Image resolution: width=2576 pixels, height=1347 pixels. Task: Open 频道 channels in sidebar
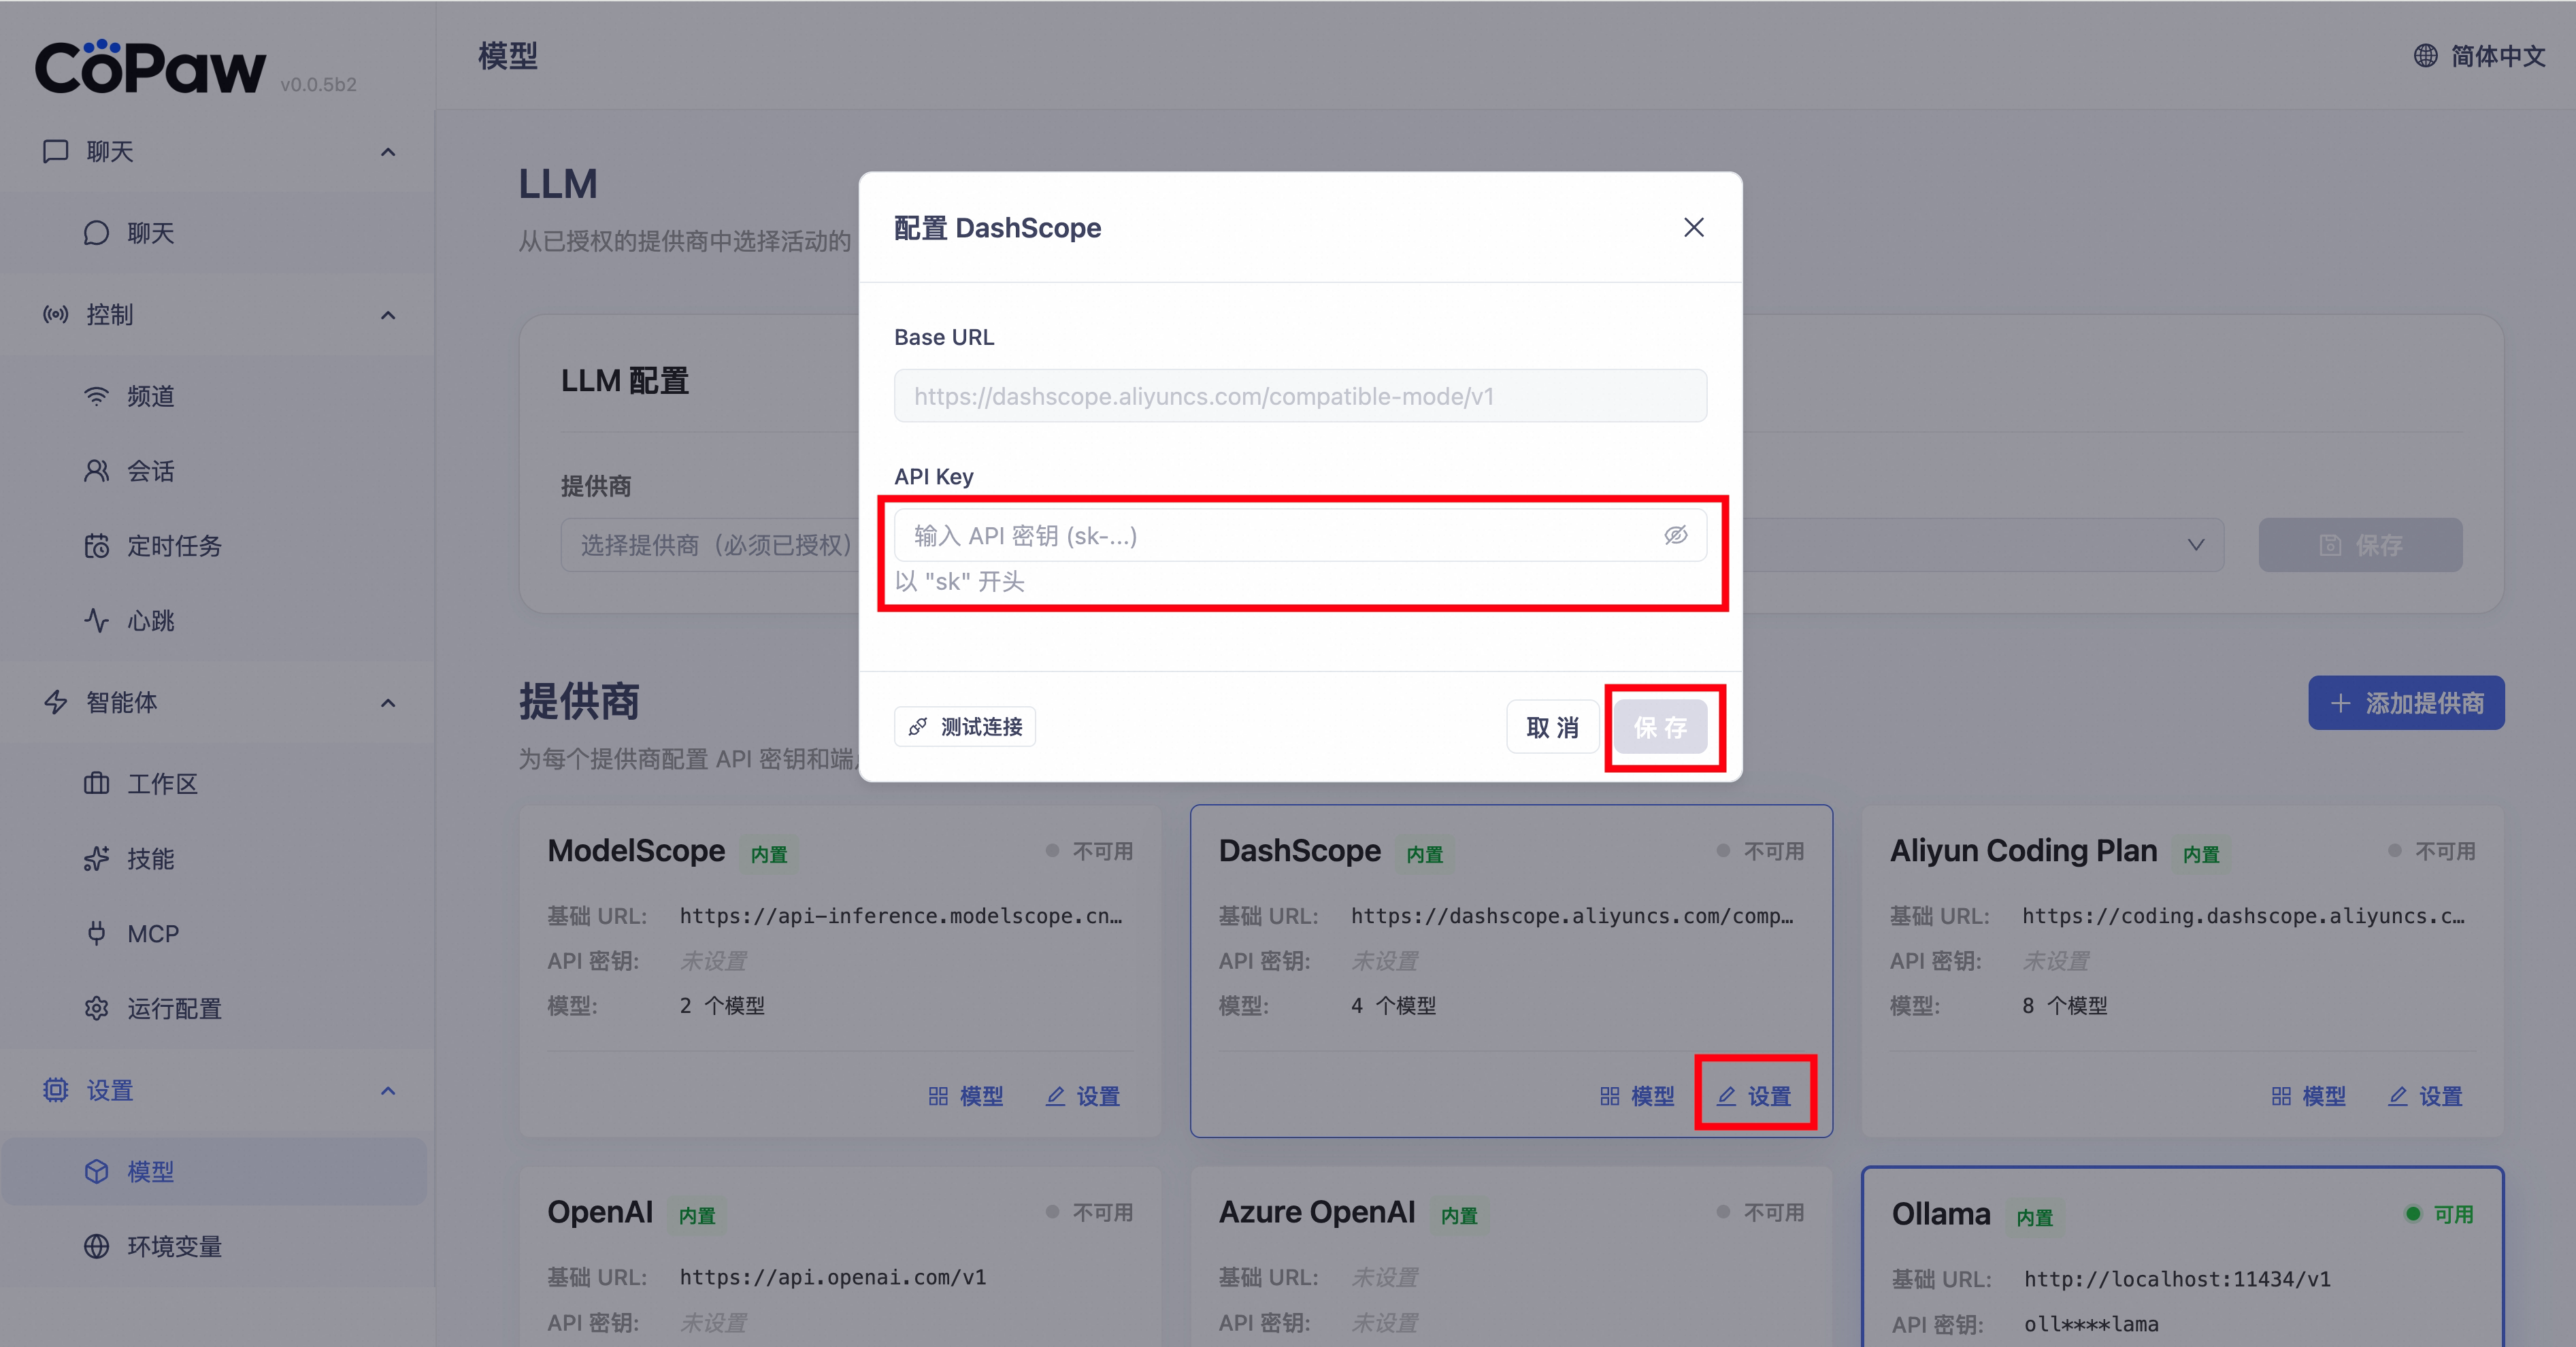(150, 396)
